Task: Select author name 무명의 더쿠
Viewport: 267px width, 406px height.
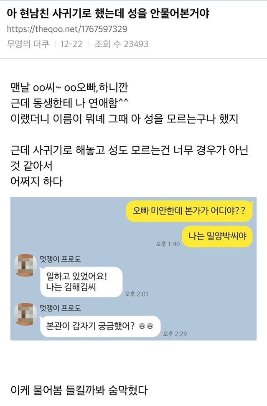Action: tap(28, 44)
